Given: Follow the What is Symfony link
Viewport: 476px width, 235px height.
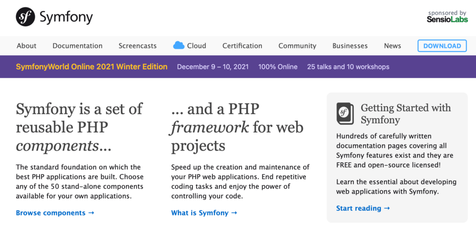Looking at the screenshot, I should (x=204, y=213).
